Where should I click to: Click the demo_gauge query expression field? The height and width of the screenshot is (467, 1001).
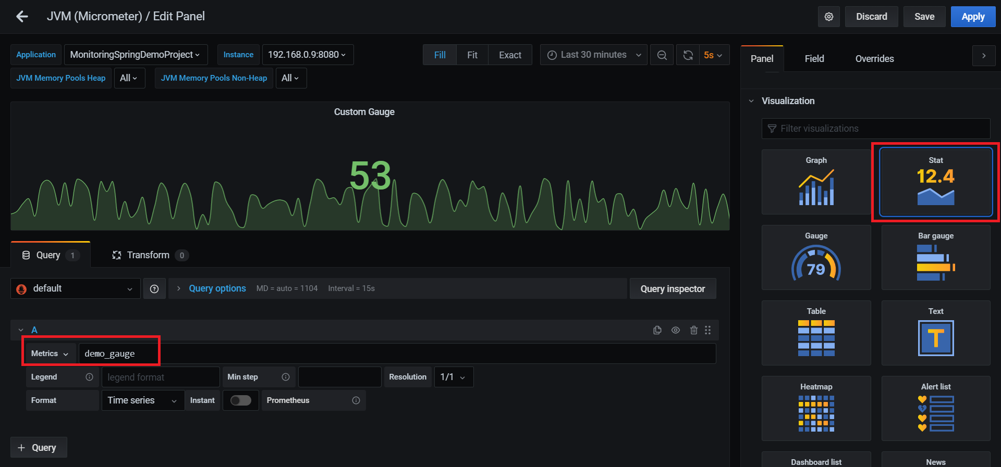point(397,354)
